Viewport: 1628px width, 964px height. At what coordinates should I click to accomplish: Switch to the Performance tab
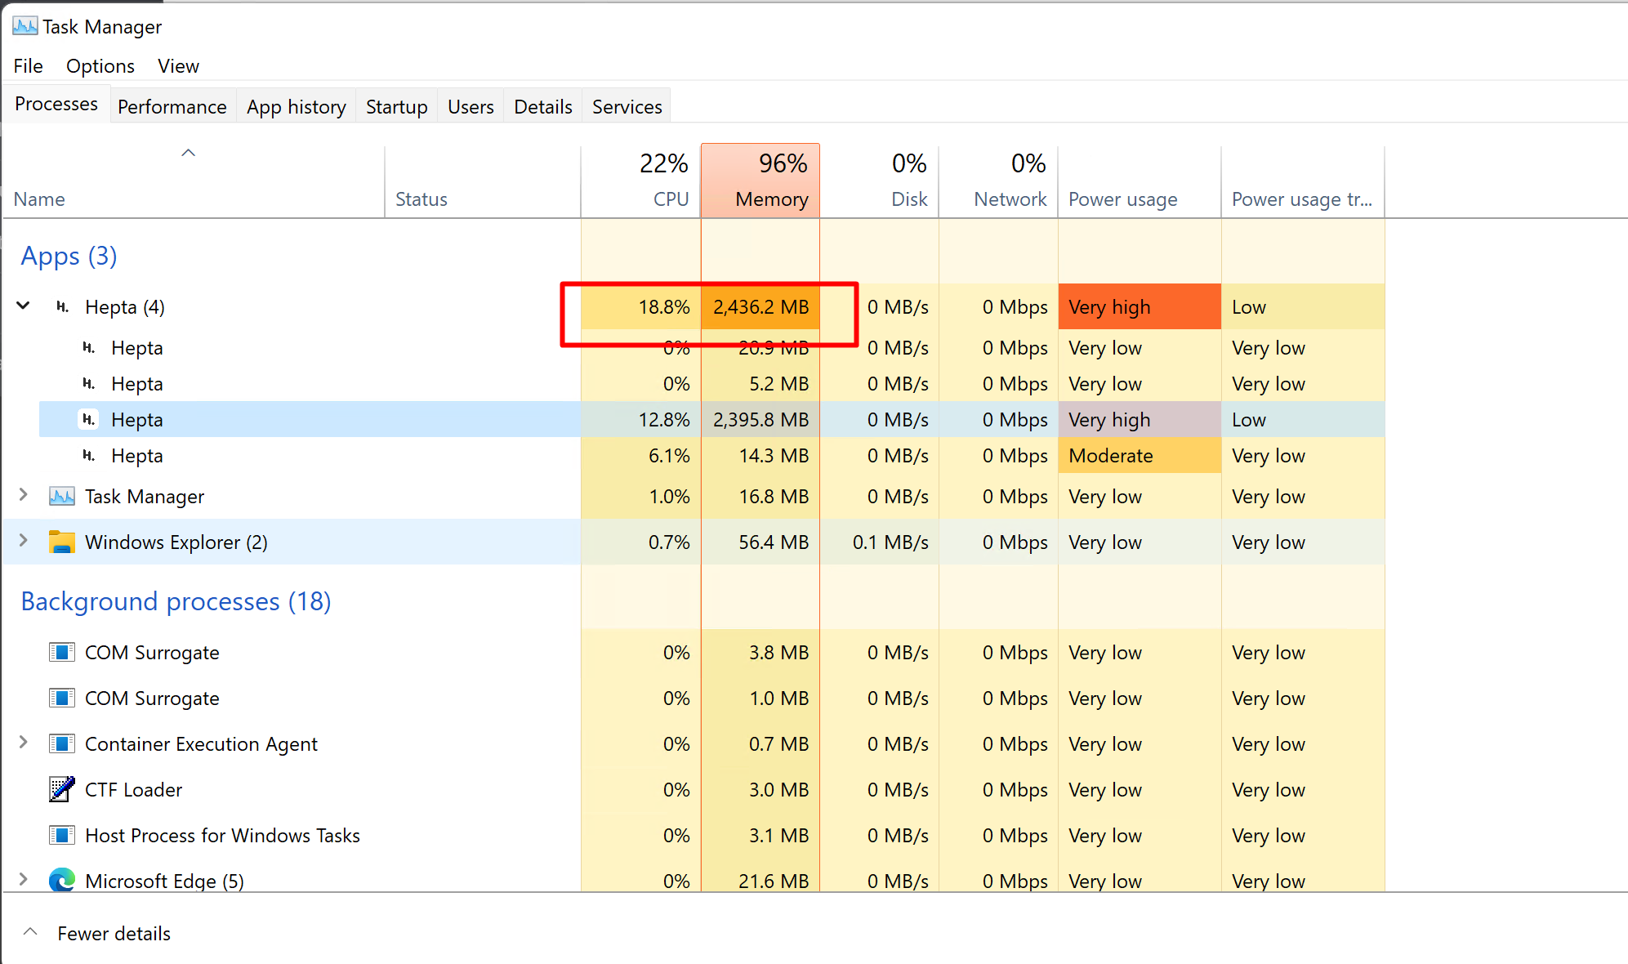(172, 107)
